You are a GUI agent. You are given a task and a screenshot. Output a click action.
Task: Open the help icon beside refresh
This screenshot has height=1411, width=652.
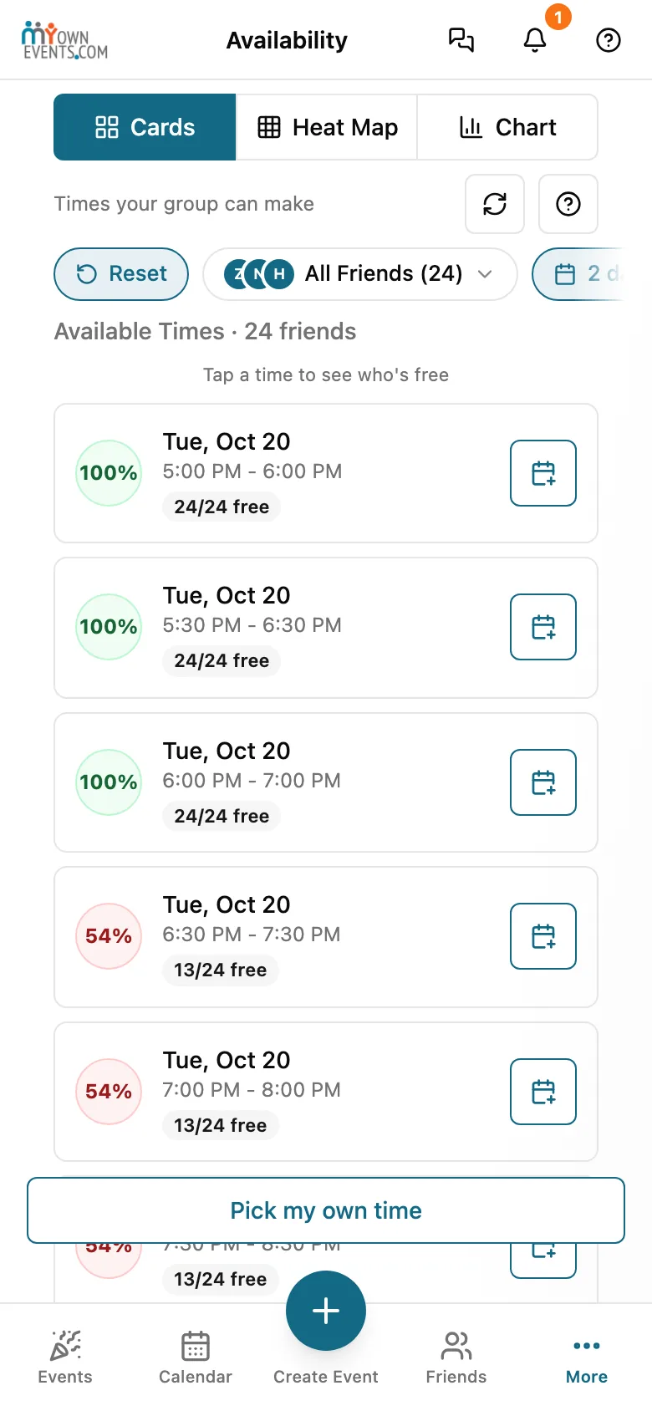568,204
